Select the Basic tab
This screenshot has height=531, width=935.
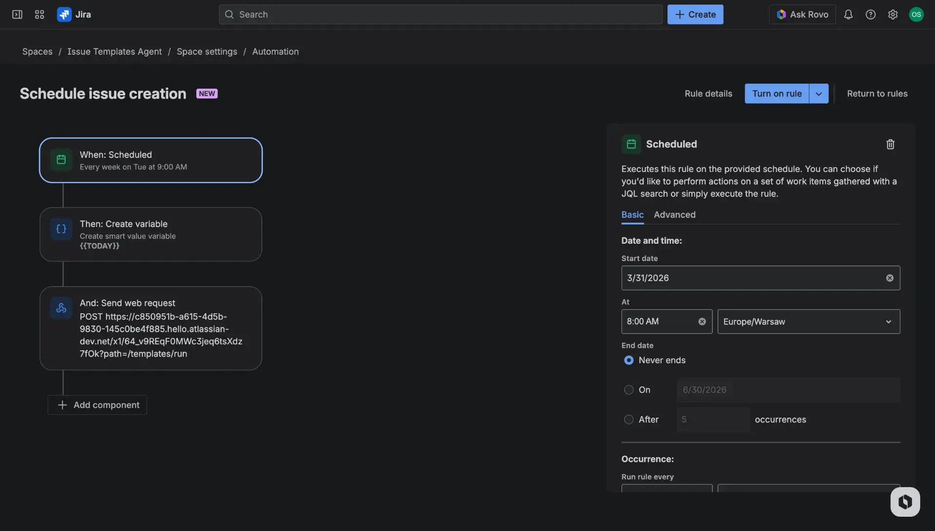[x=632, y=214]
